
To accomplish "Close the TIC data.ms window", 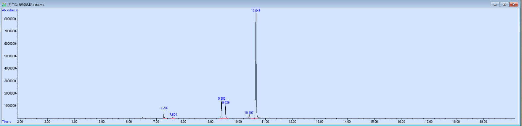I will (514, 4).
